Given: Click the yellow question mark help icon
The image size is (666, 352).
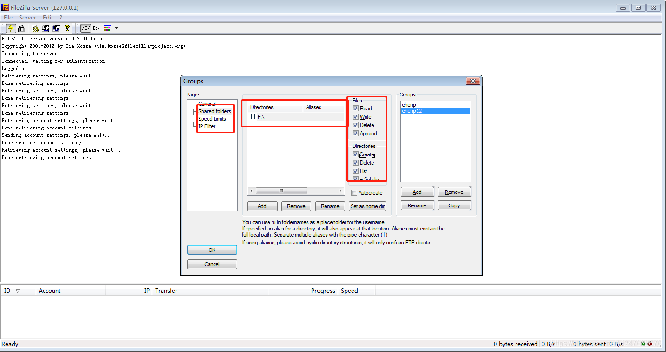Looking at the screenshot, I should (x=67, y=28).
